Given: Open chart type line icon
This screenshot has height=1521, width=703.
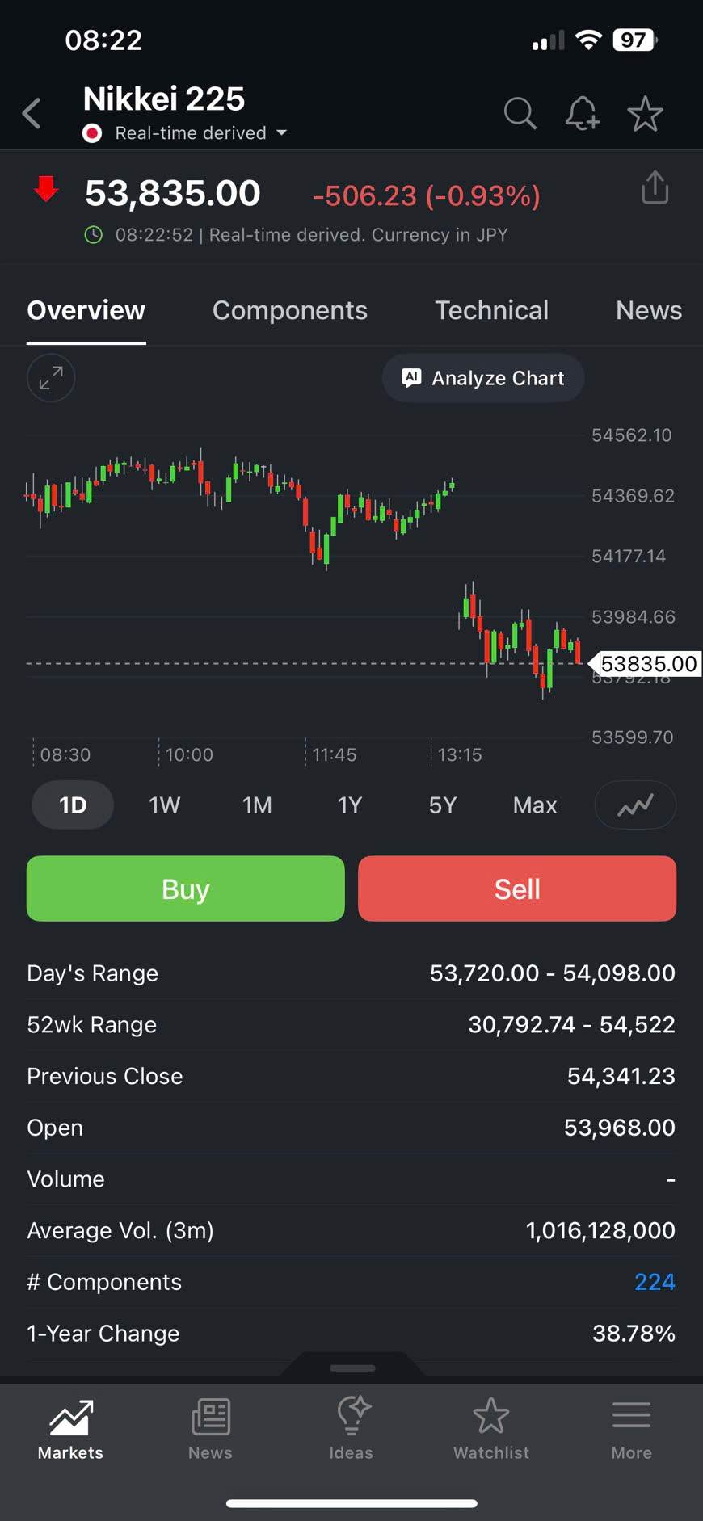Looking at the screenshot, I should 635,805.
